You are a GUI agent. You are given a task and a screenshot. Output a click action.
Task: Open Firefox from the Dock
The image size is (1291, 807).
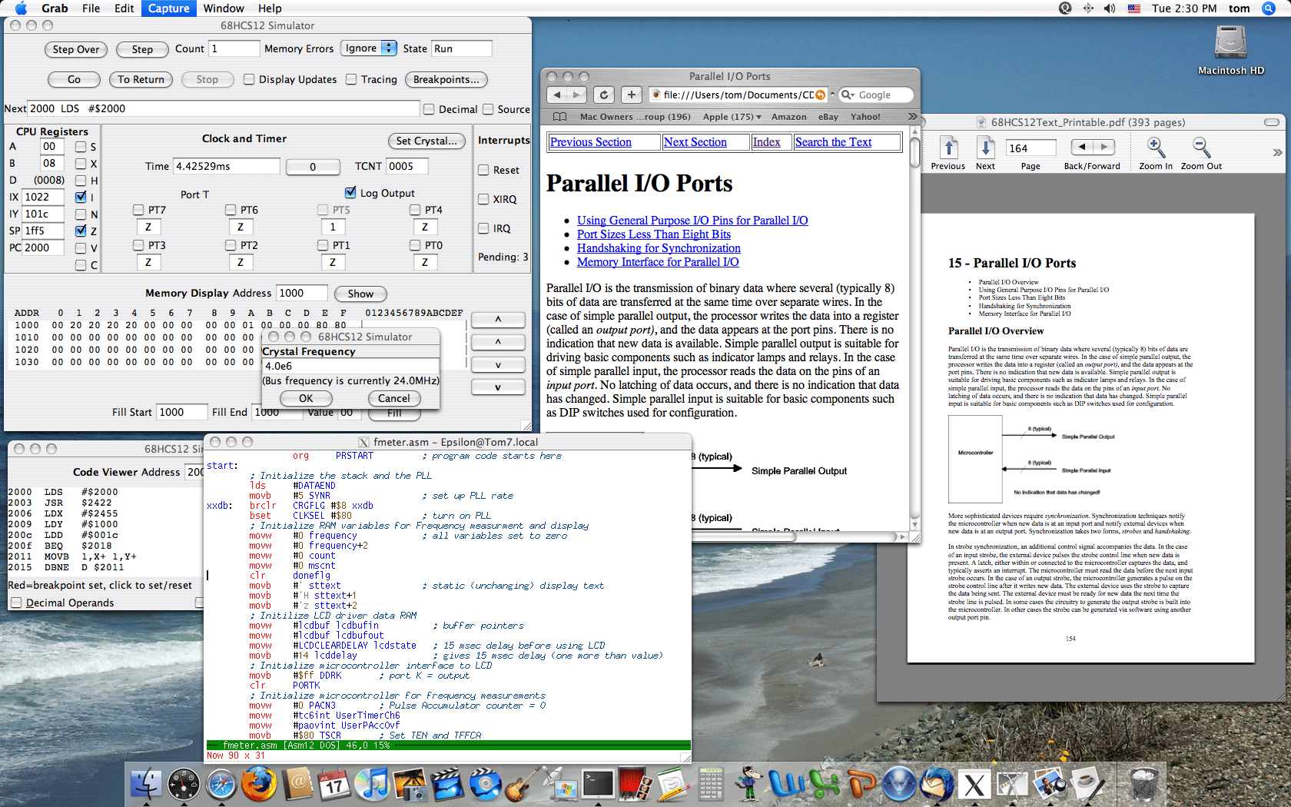point(259,785)
